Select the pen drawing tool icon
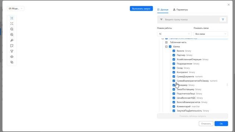The height and width of the screenshot is (132, 235). click(12, 40)
